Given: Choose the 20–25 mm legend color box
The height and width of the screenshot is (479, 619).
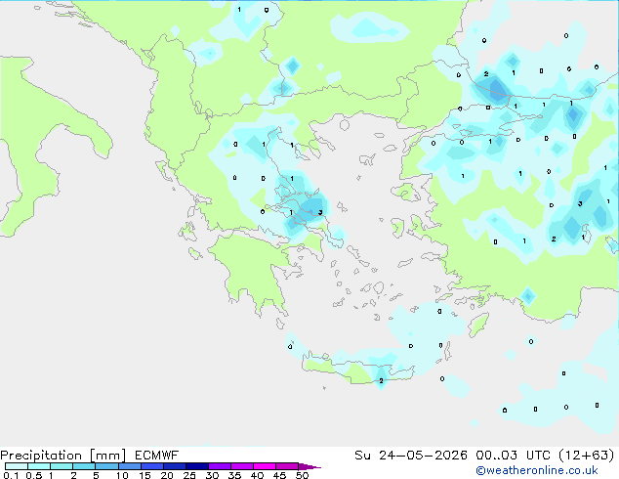Looking at the screenshot, I should [x=174, y=466].
